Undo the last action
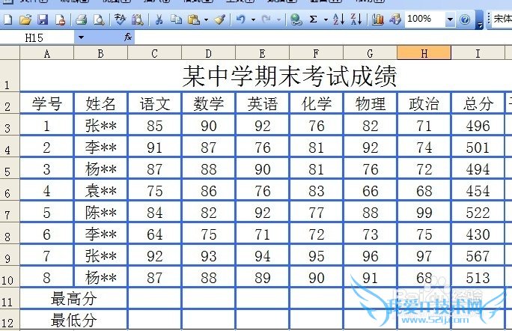 (240, 19)
